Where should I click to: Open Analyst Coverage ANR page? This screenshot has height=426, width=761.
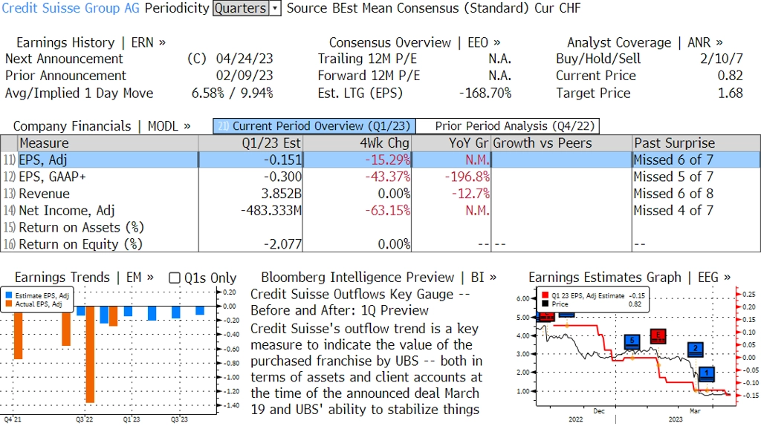tap(644, 42)
